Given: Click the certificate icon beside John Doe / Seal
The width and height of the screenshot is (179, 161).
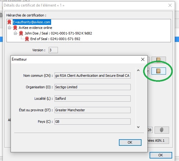Looking at the screenshot, I should [x=21, y=33].
